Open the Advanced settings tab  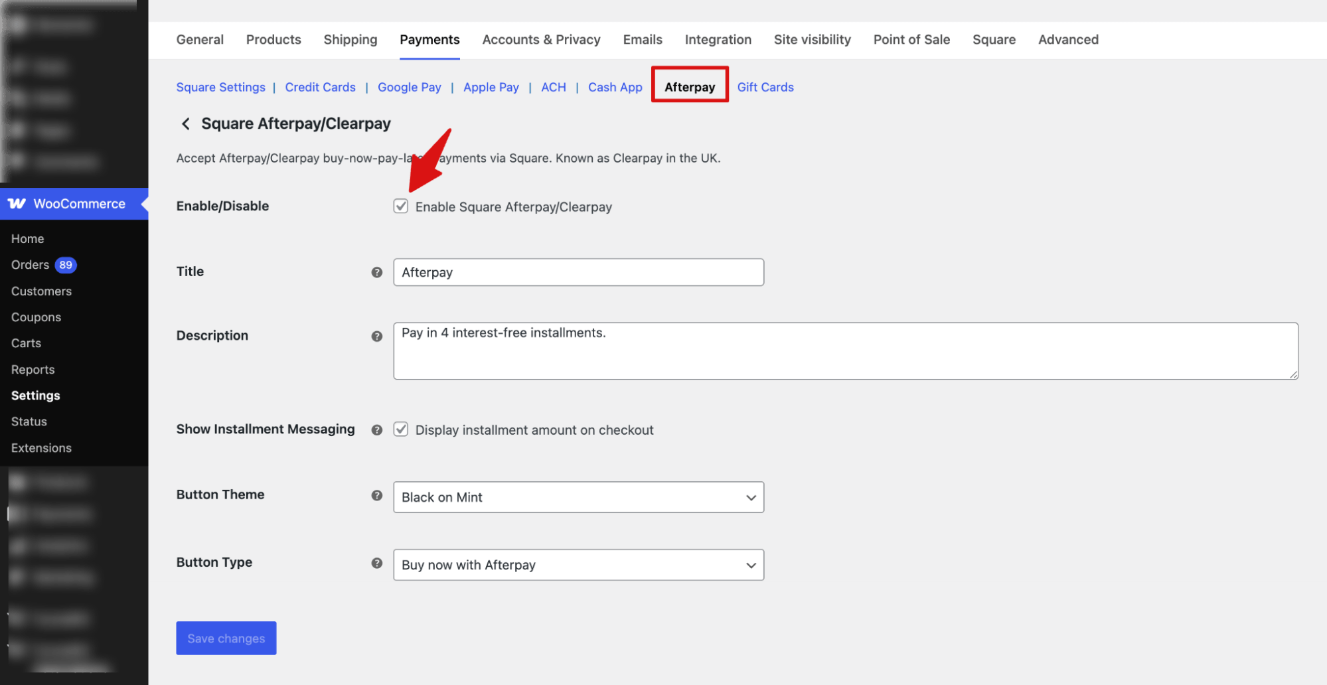pyautogui.click(x=1068, y=40)
